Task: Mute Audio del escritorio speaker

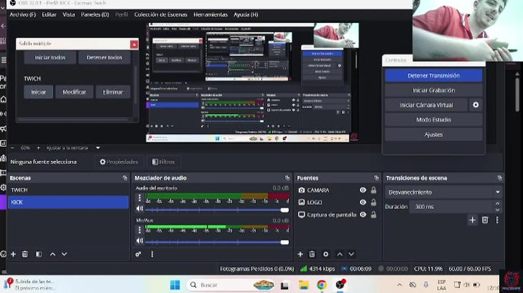Action: [140, 209]
